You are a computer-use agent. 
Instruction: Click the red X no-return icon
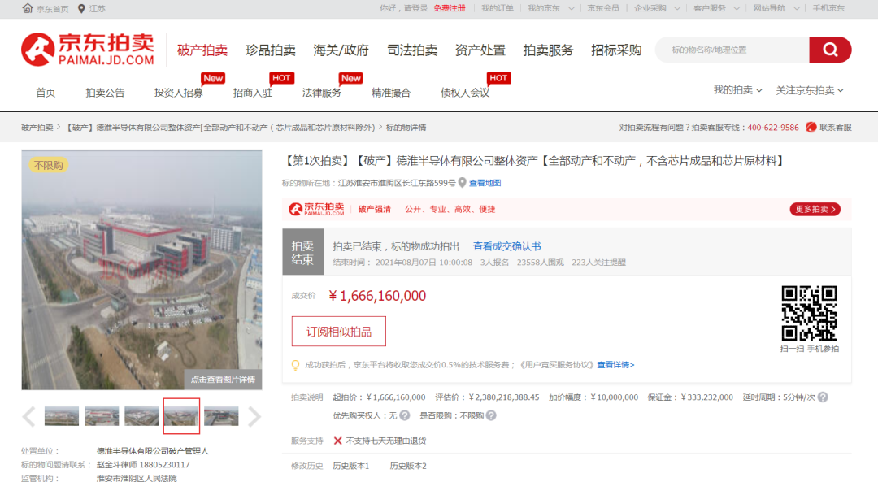[337, 441]
